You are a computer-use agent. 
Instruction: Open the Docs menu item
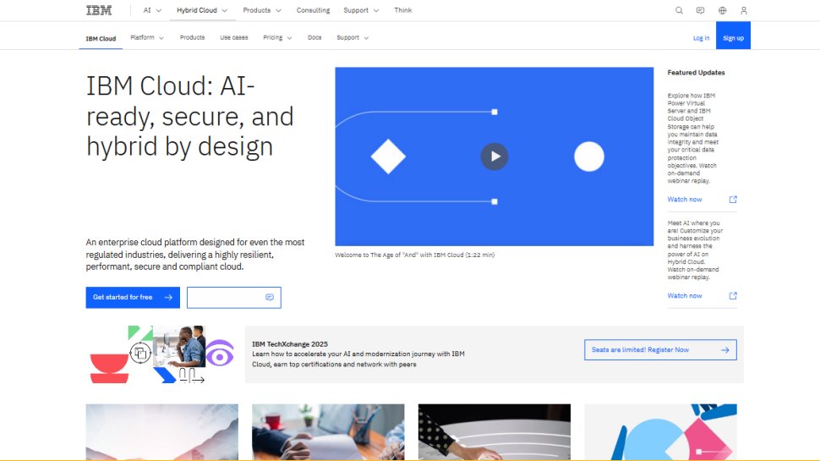coord(314,38)
